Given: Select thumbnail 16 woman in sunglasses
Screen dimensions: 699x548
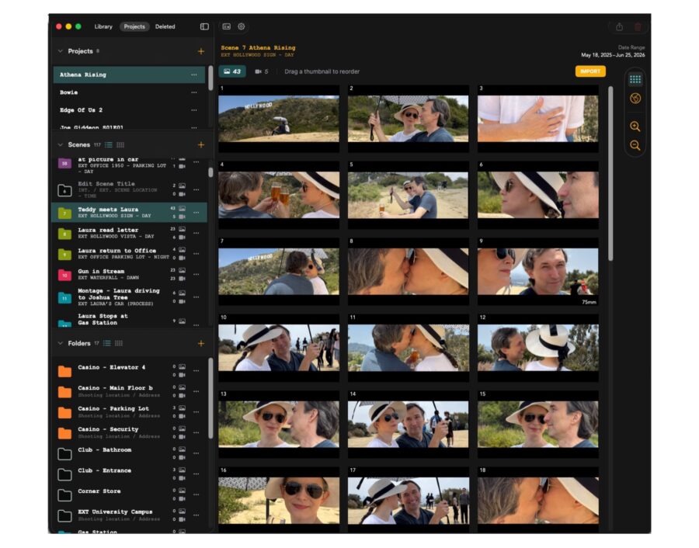Looking at the screenshot, I should (279, 500).
